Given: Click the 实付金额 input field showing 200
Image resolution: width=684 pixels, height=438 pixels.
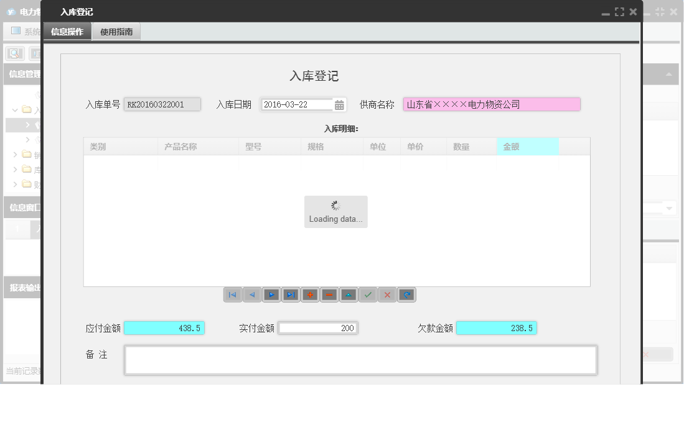Looking at the screenshot, I should pos(318,327).
